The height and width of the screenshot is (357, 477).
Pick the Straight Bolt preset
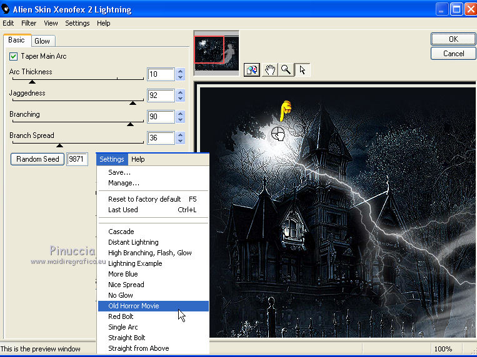pyautogui.click(x=153, y=338)
